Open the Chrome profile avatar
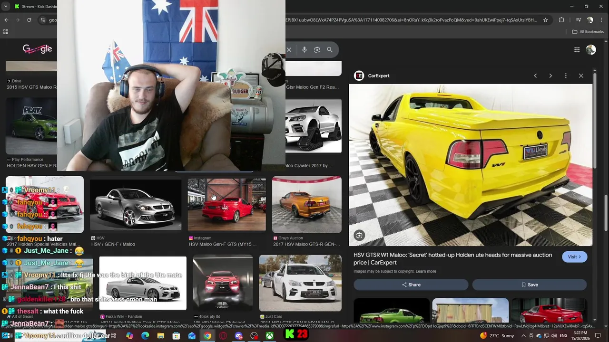This screenshot has height=342, width=609. pos(590,20)
